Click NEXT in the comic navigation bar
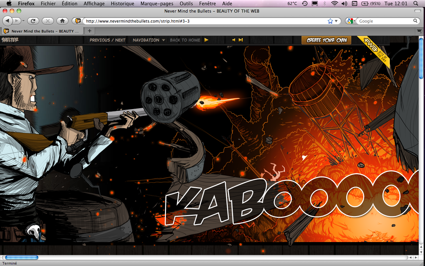This screenshot has height=266, width=425. 120,40
